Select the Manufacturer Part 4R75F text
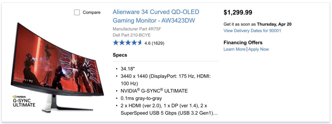 [x=137, y=29]
